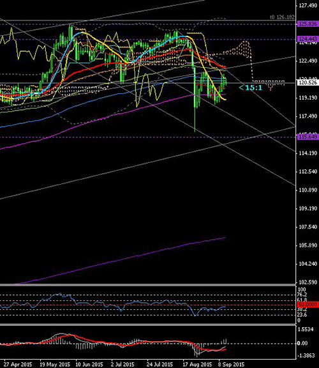Click the RSI 23.6 level label
The height and width of the screenshot is (368, 319).
click(x=302, y=315)
